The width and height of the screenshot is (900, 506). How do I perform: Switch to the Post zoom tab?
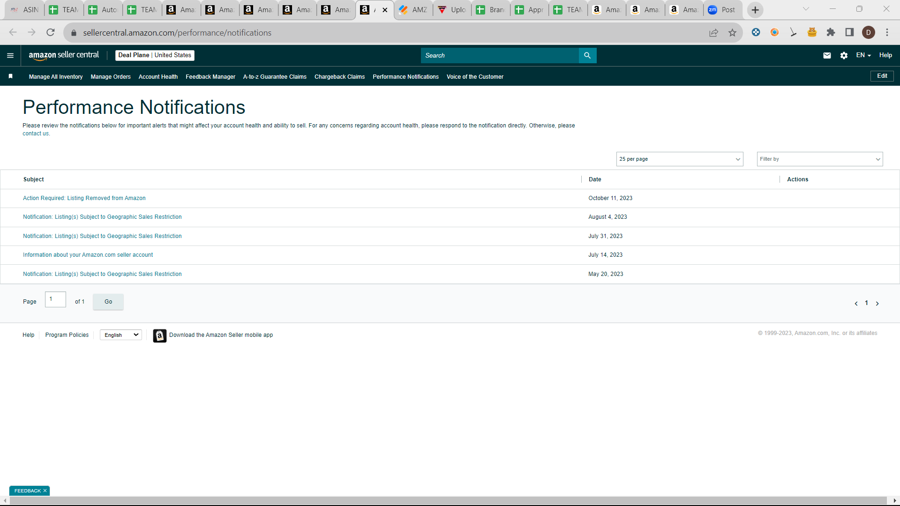[722, 10]
